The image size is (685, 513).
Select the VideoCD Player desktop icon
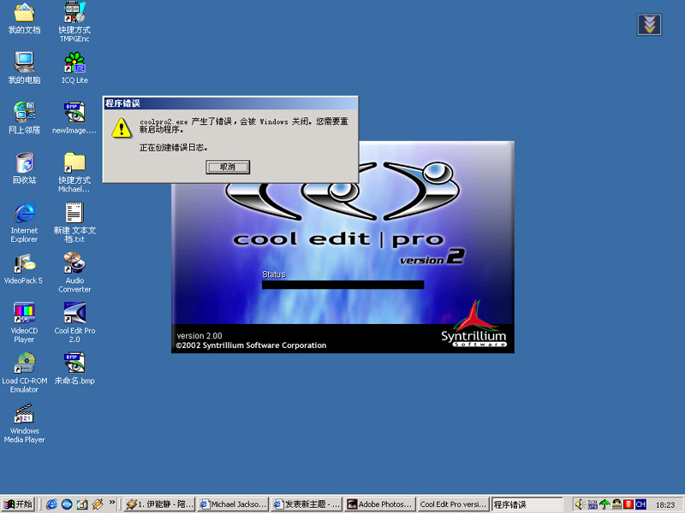pos(24,323)
